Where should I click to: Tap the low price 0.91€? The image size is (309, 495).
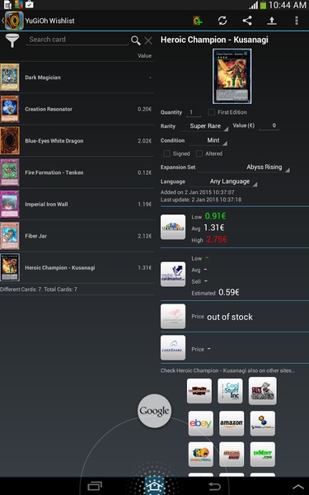point(215,216)
